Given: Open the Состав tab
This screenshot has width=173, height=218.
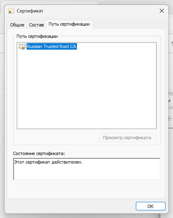Looking at the screenshot, I should click(36, 25).
